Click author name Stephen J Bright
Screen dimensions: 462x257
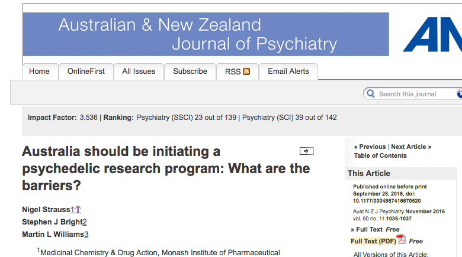tap(52, 222)
